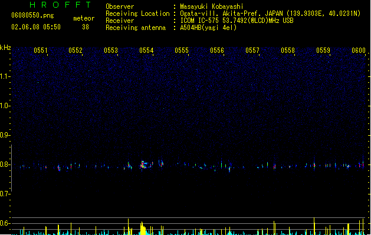Click the bright meteor echo near 0554
This screenshot has height=235, width=371.
(x=144, y=164)
